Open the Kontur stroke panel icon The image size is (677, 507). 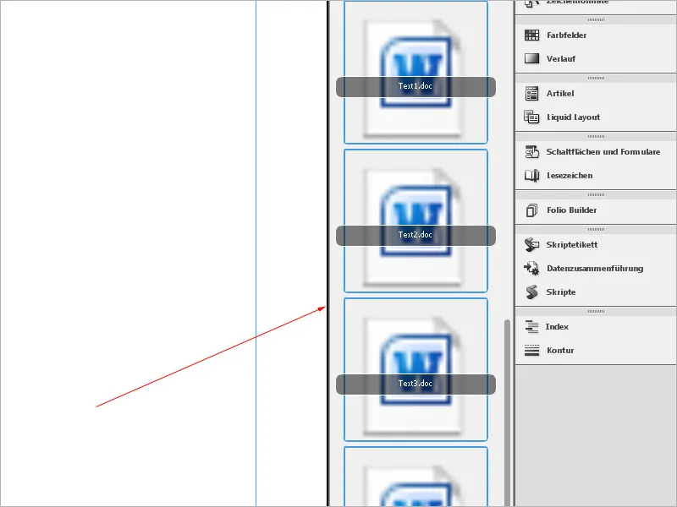[531, 350]
